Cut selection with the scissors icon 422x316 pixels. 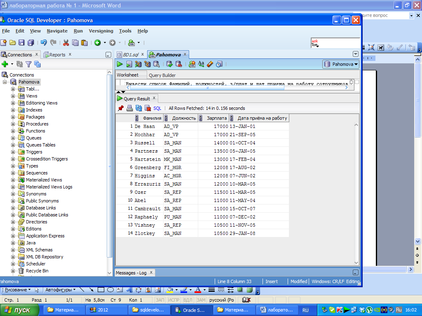(x=66, y=42)
